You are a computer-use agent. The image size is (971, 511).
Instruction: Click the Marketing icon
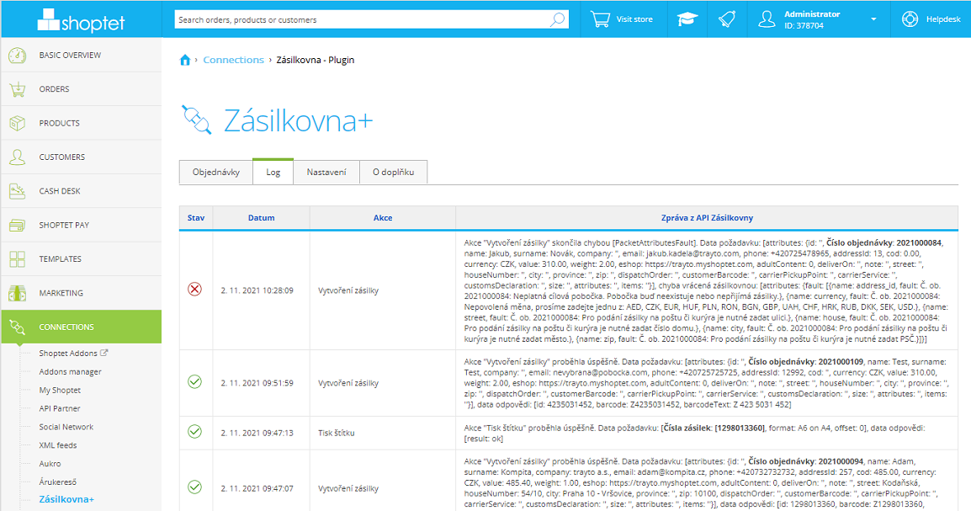18,294
